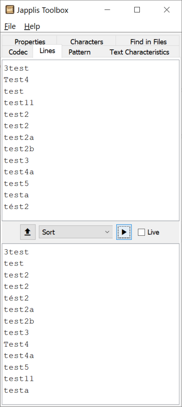Go to the Pattern tab
This screenshot has height=407, width=182.
pos(80,52)
